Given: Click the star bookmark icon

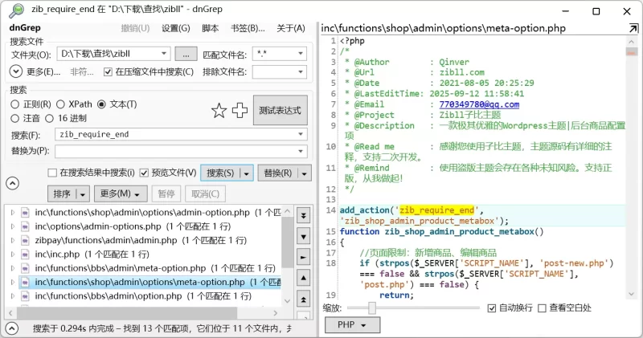Looking at the screenshot, I should click(219, 111).
